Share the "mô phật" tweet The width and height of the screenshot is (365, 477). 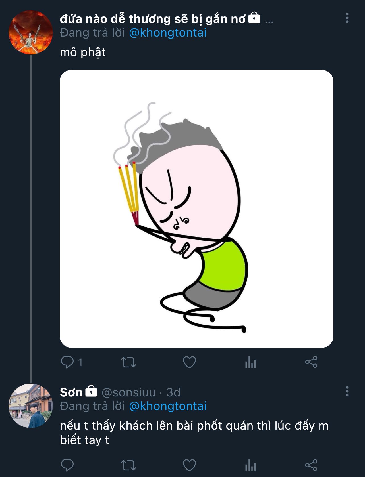click(x=311, y=362)
